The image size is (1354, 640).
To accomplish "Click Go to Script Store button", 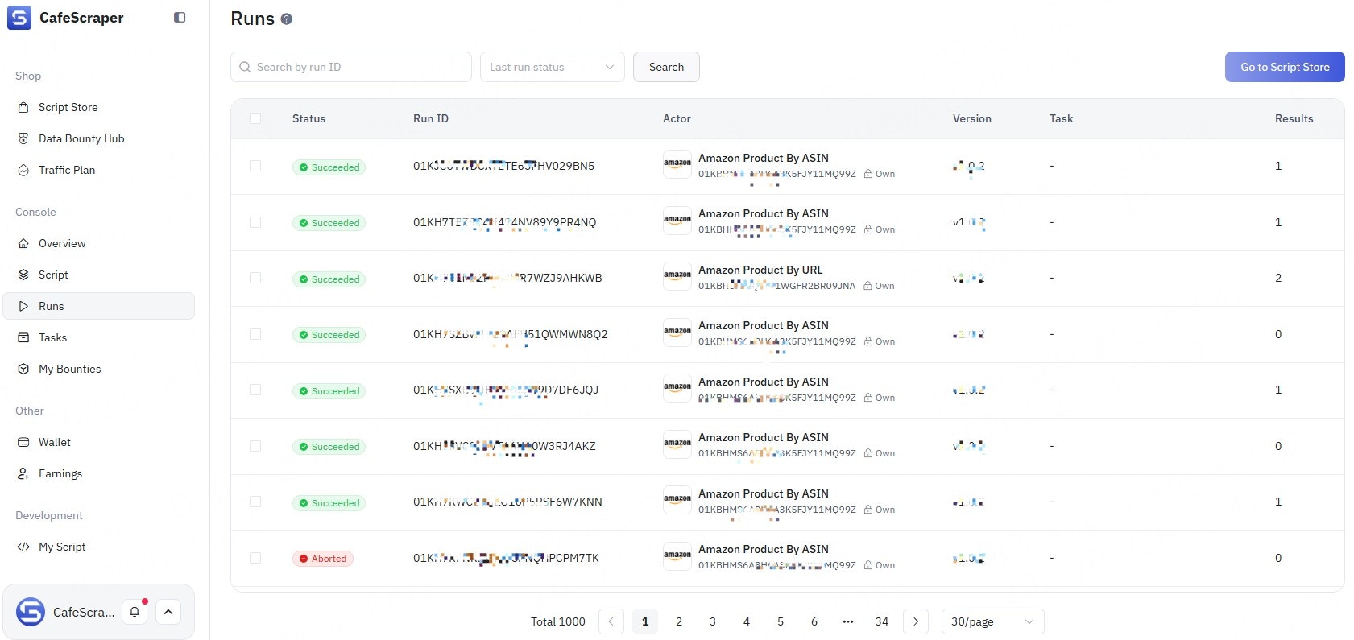I will [1285, 67].
